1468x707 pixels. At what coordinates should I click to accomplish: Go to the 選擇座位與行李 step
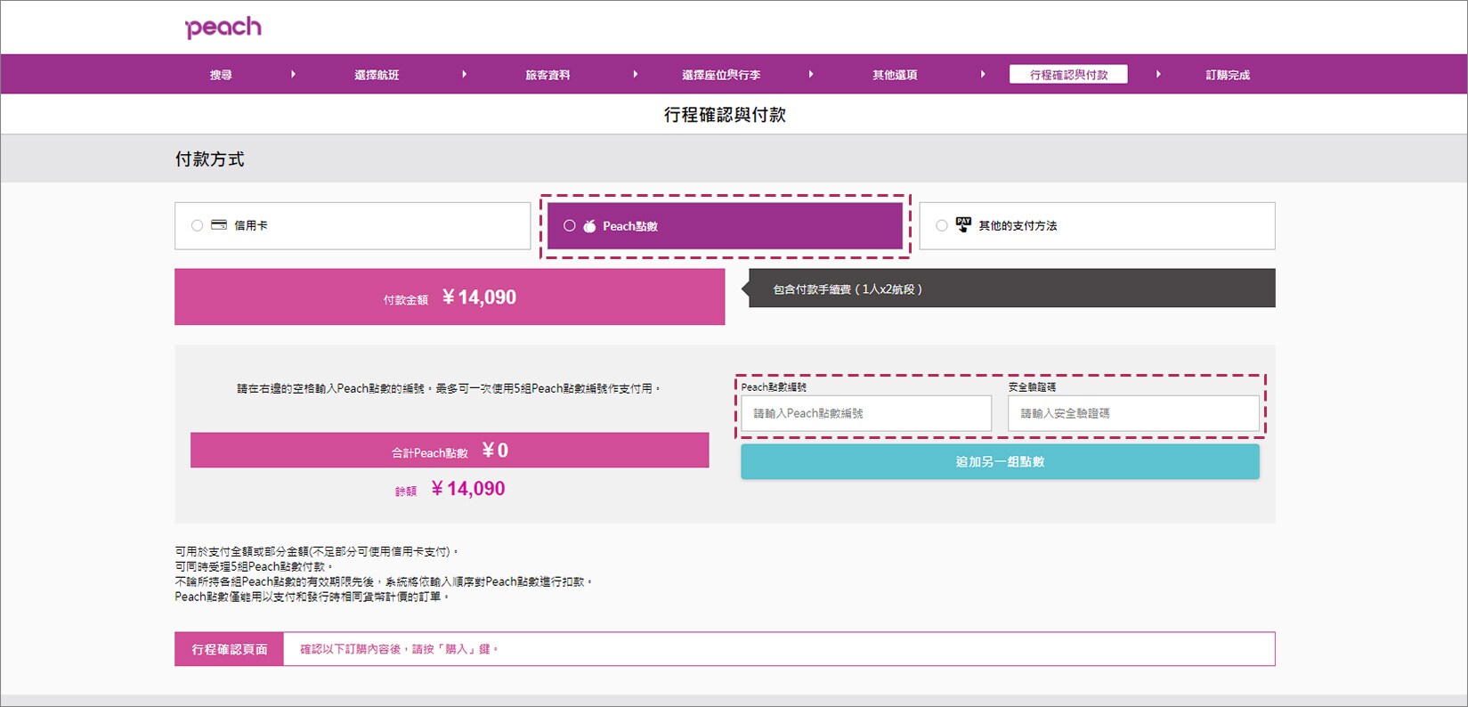721,75
